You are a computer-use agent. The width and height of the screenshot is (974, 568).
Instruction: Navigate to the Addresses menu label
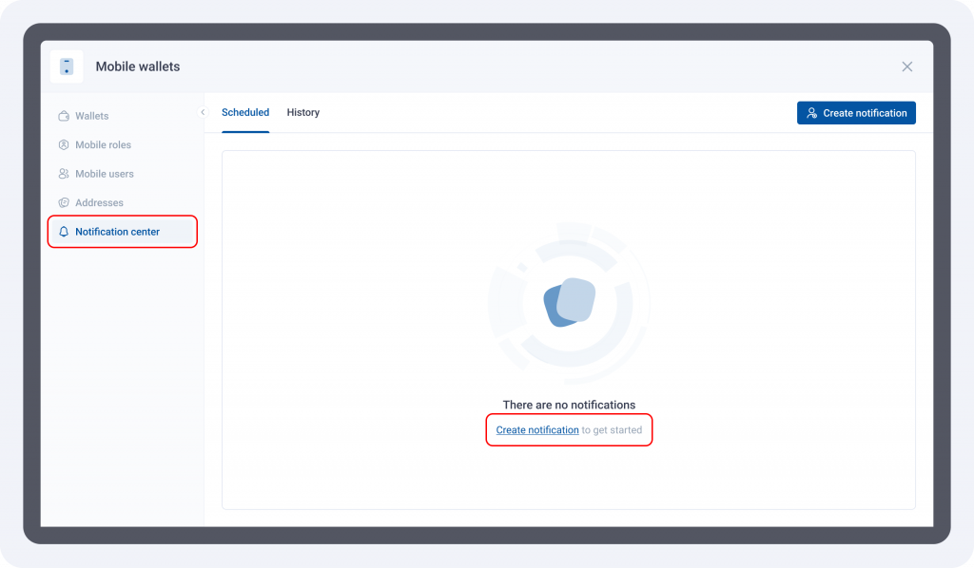(99, 203)
